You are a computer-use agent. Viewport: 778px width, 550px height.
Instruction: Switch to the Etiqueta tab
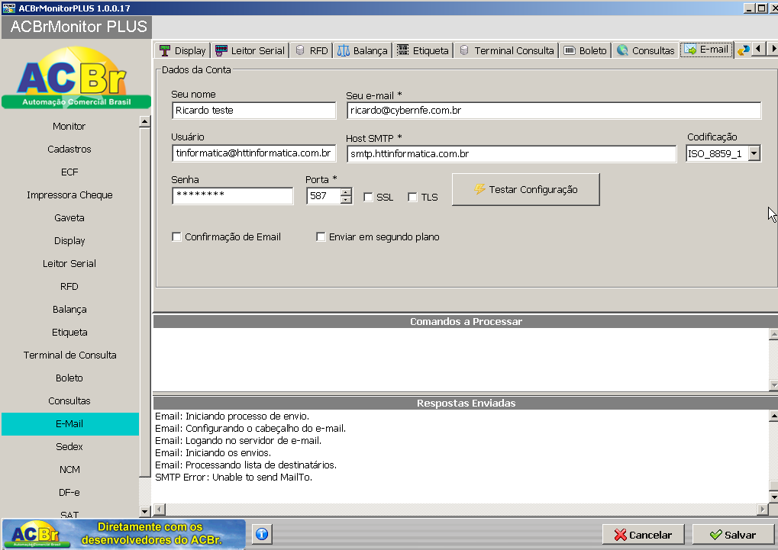tap(423, 50)
